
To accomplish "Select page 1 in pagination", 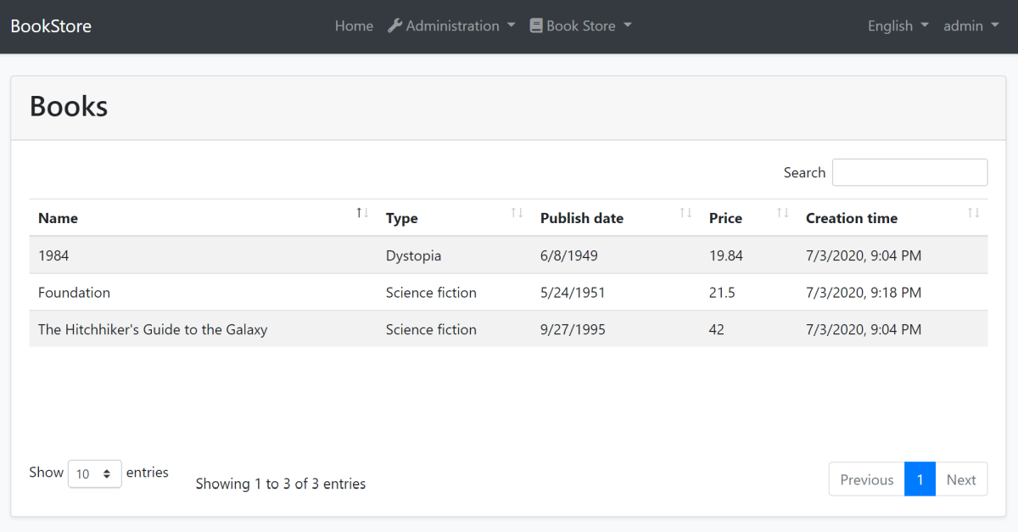I will point(920,479).
